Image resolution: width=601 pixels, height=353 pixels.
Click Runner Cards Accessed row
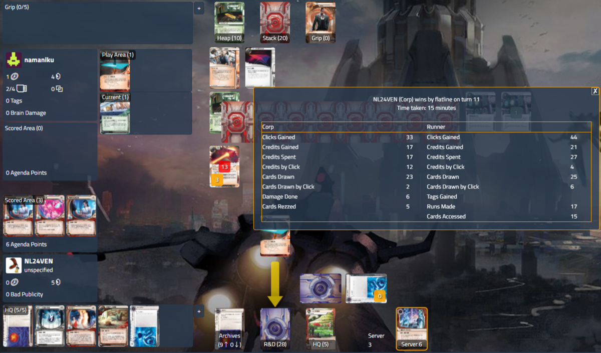click(x=508, y=216)
